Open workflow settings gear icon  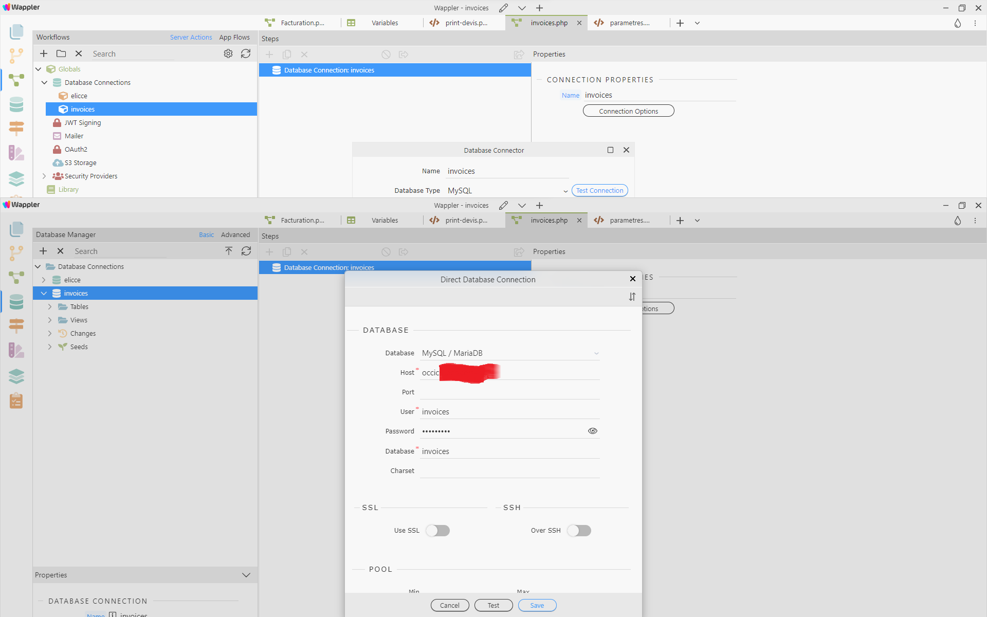228,53
